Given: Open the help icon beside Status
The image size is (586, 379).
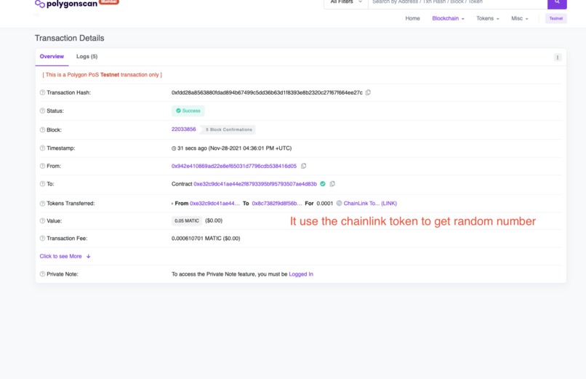Looking at the screenshot, I should pos(42,111).
